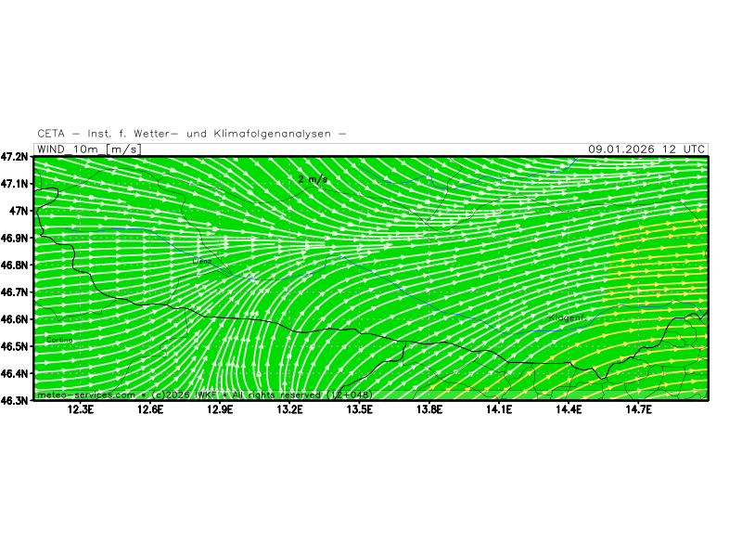742x557 pixels.
Task: Click the Lienz city label on map
Action: (202, 262)
